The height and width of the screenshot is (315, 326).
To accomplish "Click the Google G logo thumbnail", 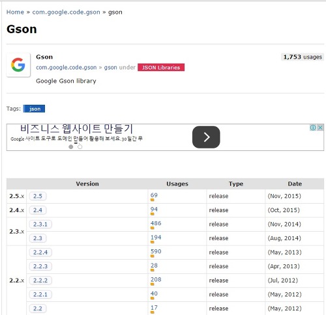I will [18, 64].
